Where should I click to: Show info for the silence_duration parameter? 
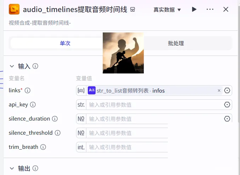tap(55, 119)
